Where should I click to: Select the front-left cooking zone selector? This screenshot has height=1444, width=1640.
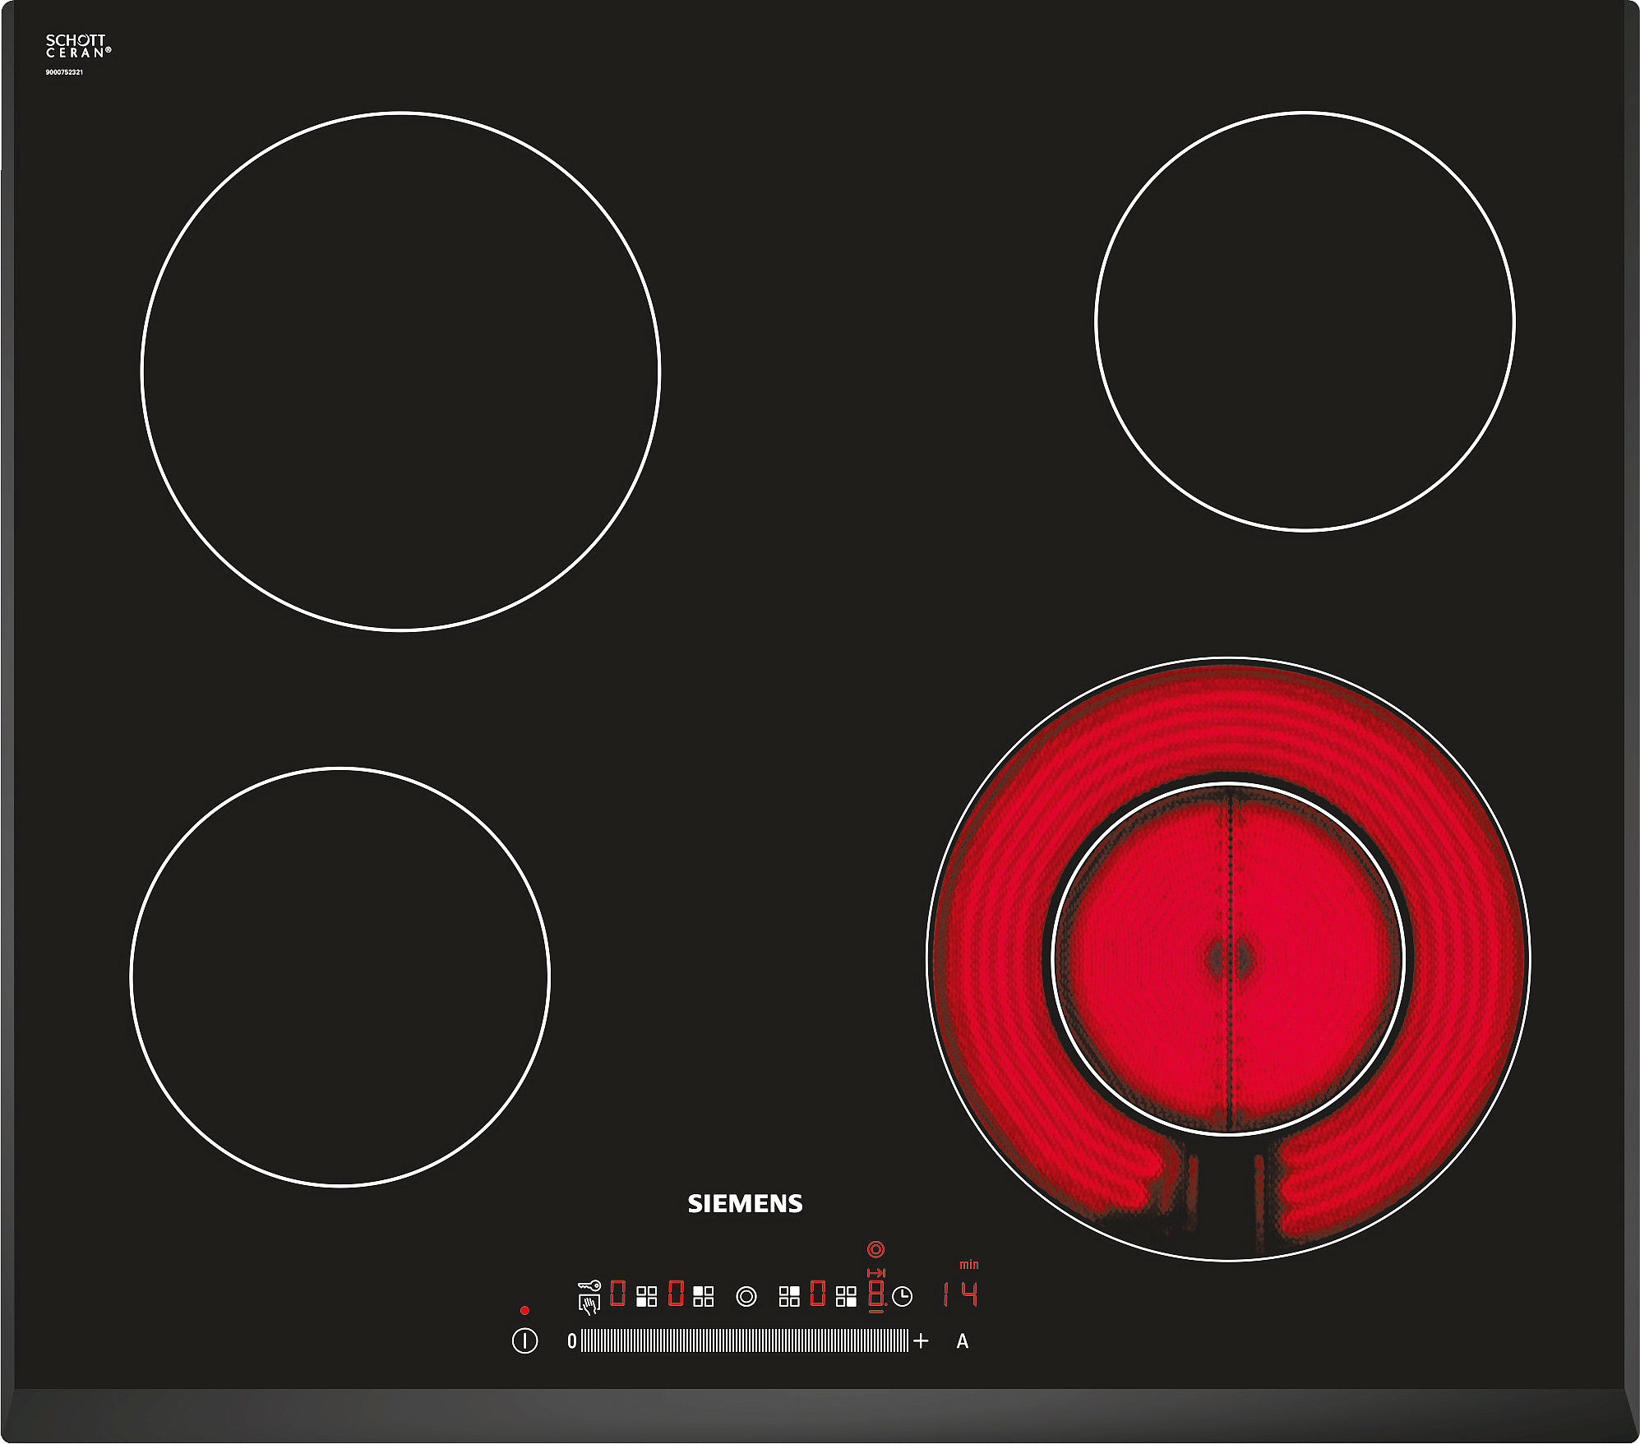click(647, 1297)
